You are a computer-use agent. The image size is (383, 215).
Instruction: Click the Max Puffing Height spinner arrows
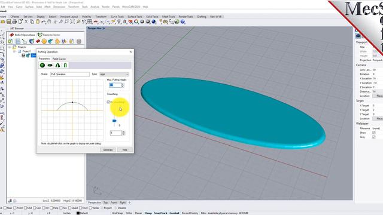pyautogui.click(x=123, y=85)
